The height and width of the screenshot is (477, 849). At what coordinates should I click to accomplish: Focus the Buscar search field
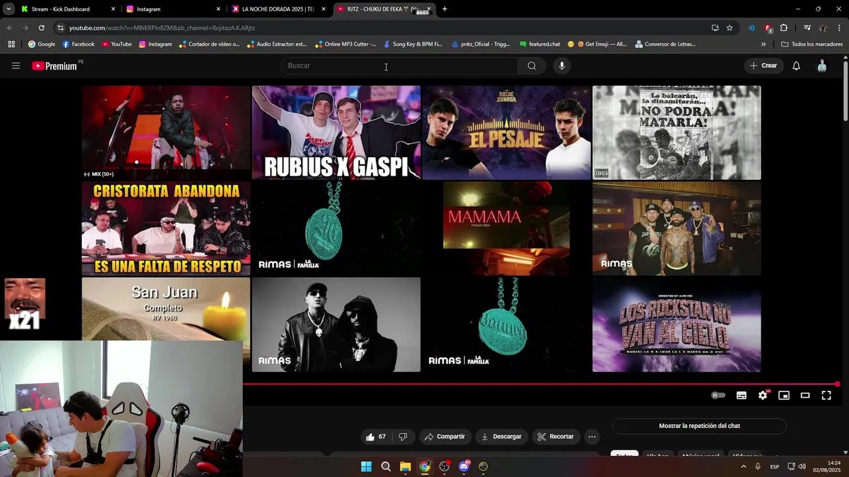(399, 66)
